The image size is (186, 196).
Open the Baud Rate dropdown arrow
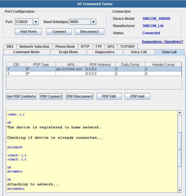[x=93, y=22]
